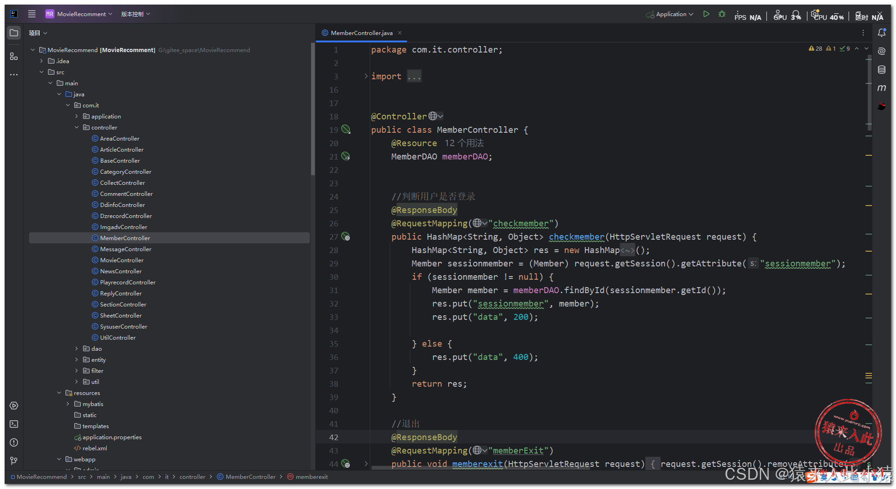Image resolution: width=896 pixels, height=489 pixels.
Task: Close the MemberController.java tab
Action: pyautogui.click(x=400, y=33)
